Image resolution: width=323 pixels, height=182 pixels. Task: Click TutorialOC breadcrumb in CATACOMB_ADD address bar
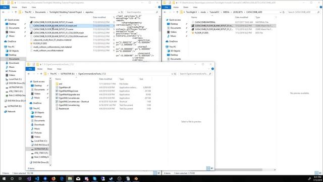214,12
